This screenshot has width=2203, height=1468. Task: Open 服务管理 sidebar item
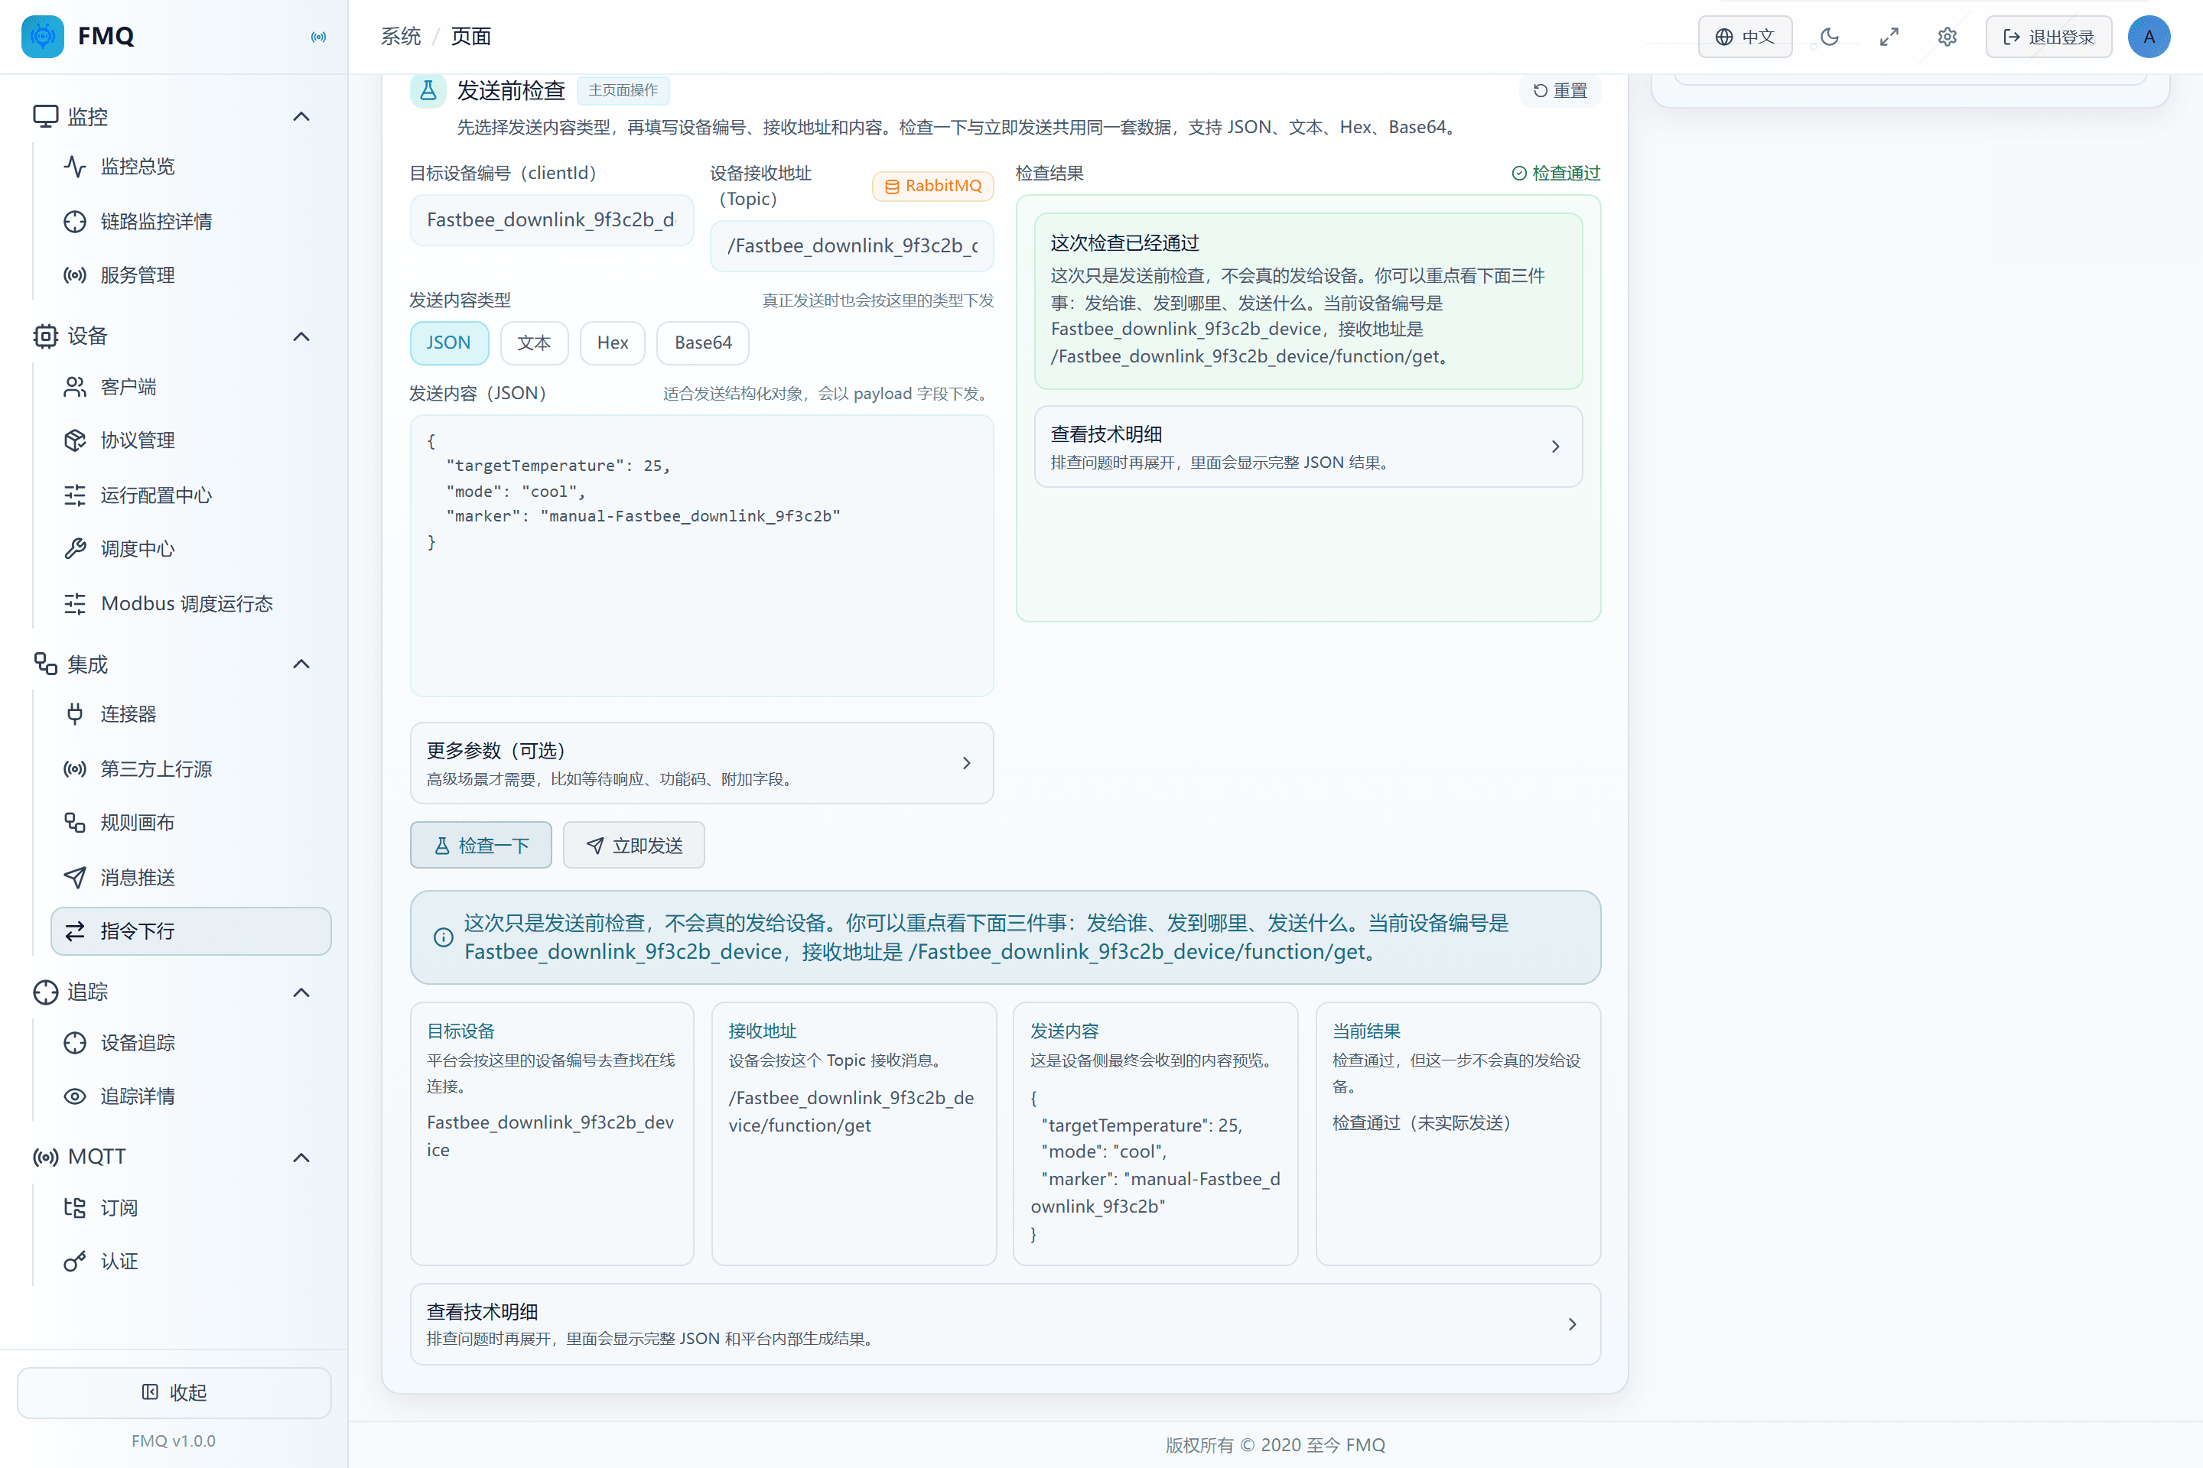coord(191,275)
